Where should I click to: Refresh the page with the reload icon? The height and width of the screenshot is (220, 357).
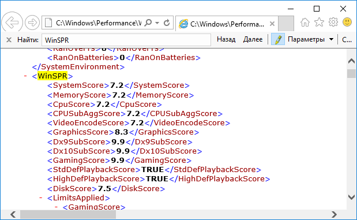[167, 23]
